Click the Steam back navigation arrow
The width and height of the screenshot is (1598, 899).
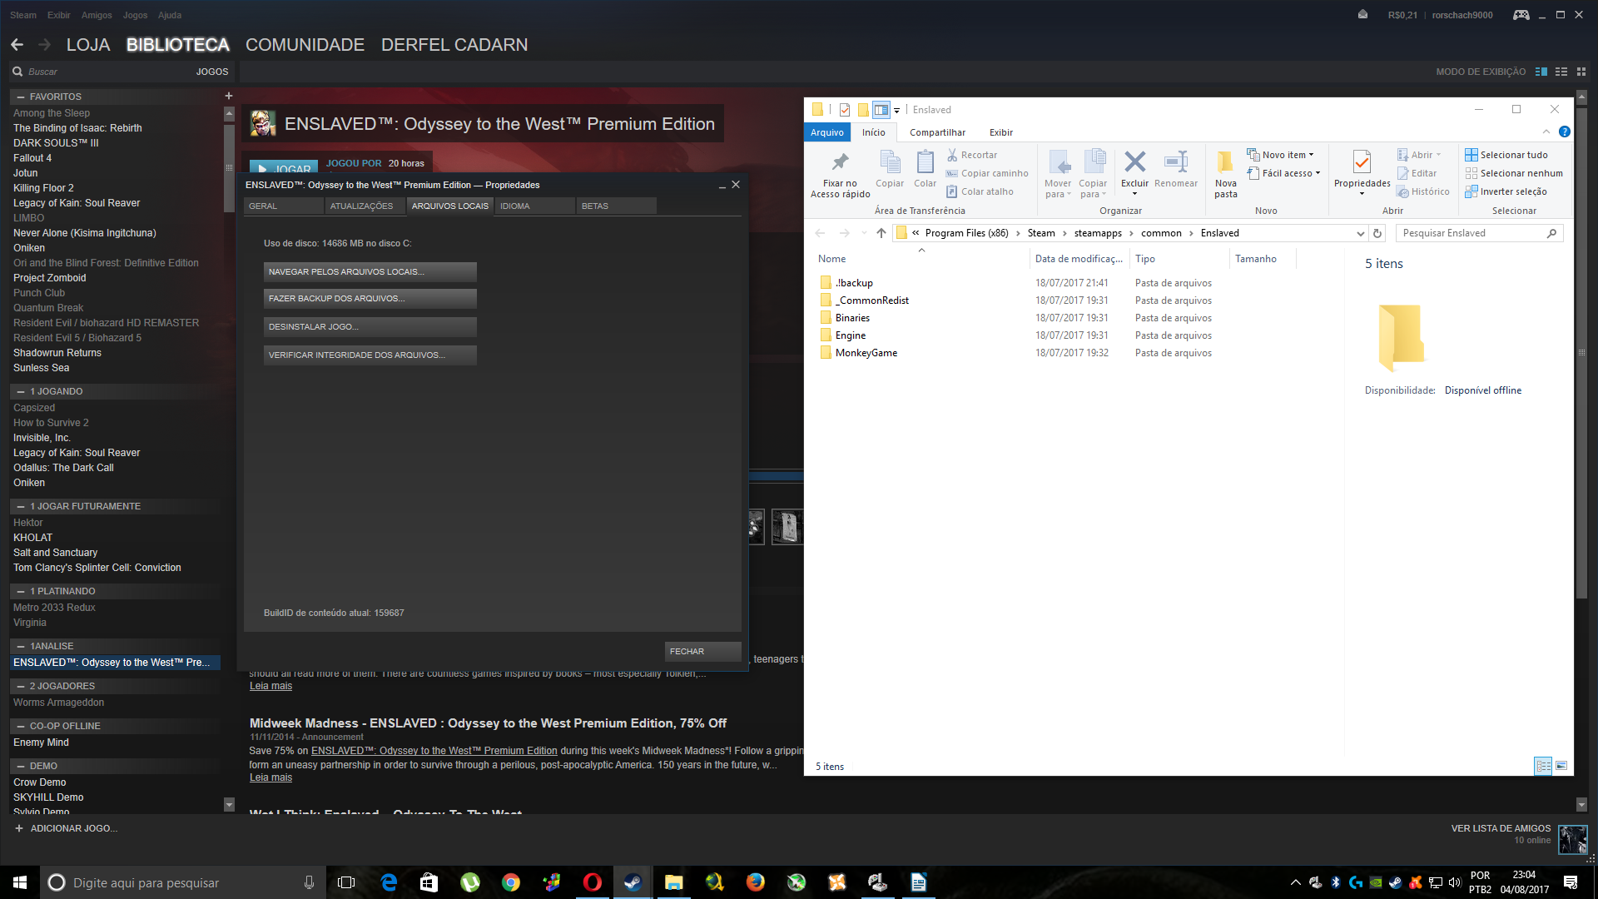(x=17, y=44)
